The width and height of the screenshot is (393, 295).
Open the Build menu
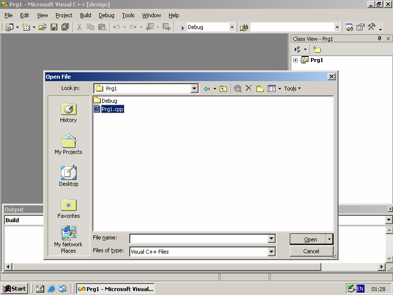click(x=85, y=15)
